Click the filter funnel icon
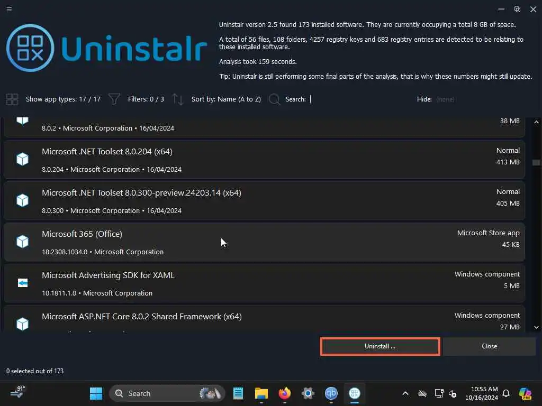This screenshot has height=406, width=542. tap(114, 99)
